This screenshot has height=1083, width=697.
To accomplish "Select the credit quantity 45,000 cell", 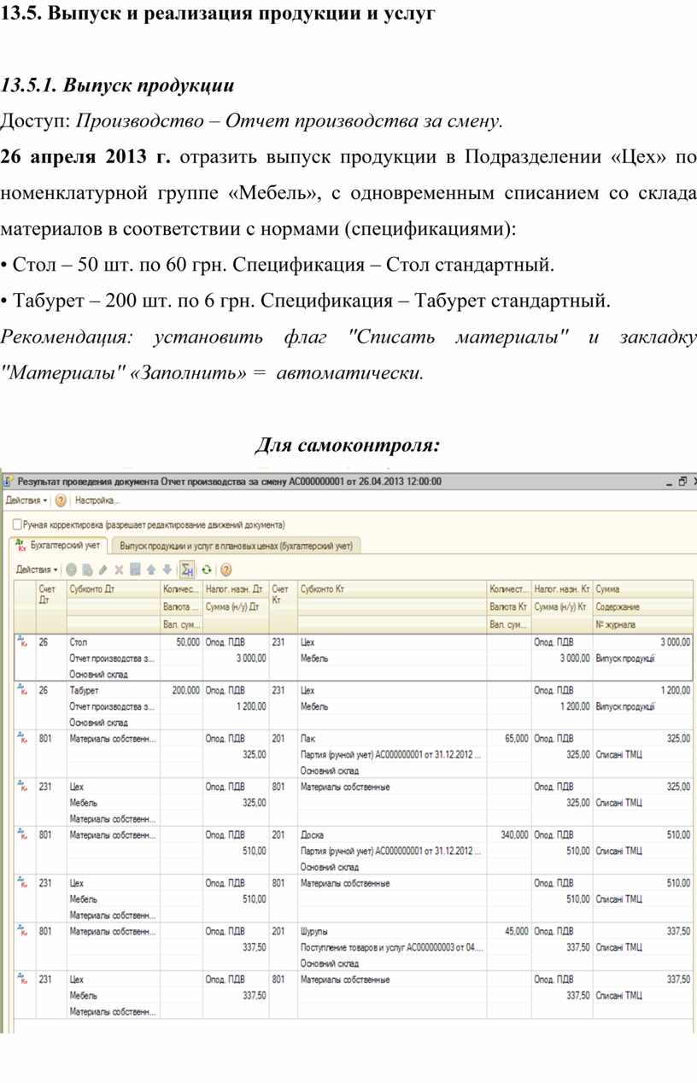I will pyautogui.click(x=509, y=931).
